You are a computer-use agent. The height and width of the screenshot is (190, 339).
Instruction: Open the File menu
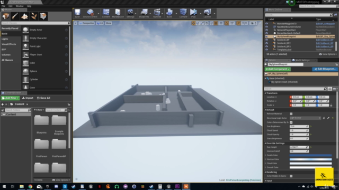pos(4,6)
